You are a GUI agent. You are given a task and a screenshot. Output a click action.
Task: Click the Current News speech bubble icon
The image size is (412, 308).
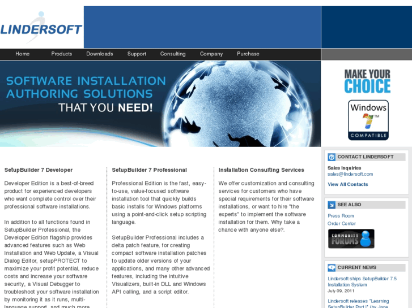point(332,268)
